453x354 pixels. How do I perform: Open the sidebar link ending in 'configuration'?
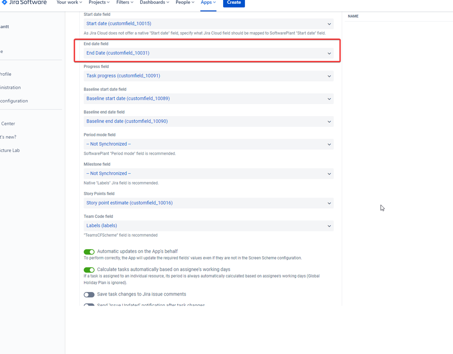(x=14, y=101)
